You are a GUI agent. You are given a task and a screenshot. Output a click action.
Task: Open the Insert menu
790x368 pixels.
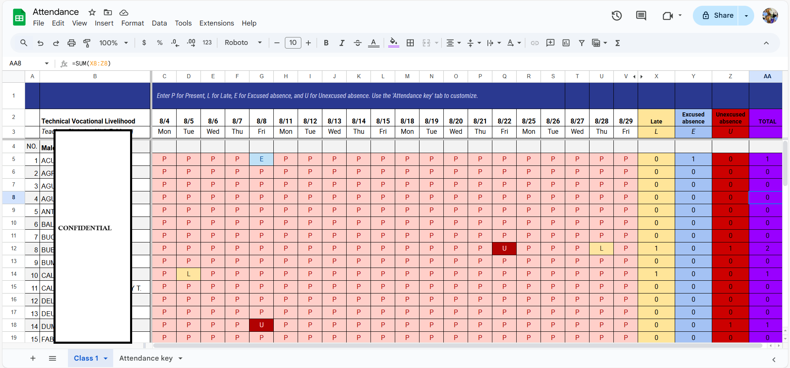click(x=104, y=23)
